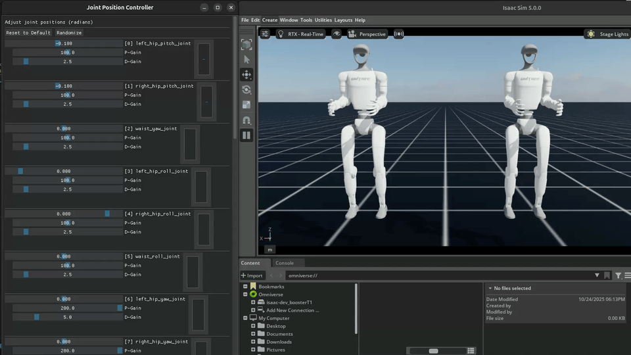The image size is (631, 355).
Task: Pause the simulation
Action: tap(246, 135)
